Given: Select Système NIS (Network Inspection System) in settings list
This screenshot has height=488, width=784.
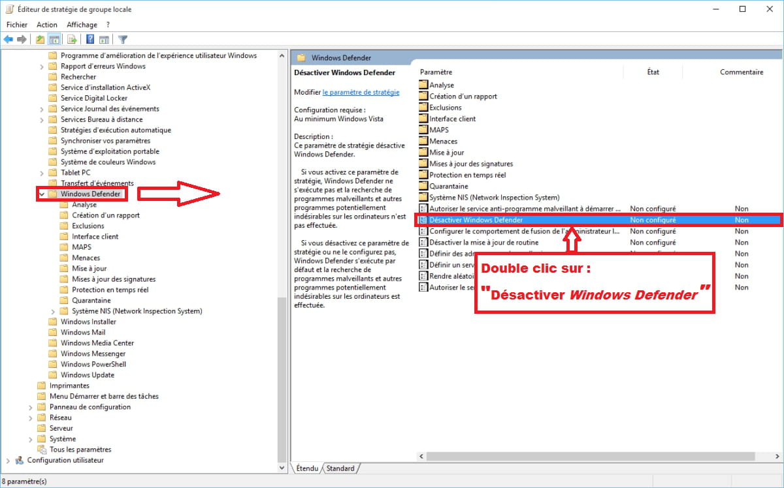Looking at the screenshot, I should (494, 197).
